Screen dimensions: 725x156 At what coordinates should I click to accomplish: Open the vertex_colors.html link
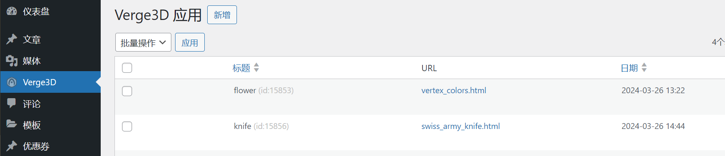tap(454, 90)
